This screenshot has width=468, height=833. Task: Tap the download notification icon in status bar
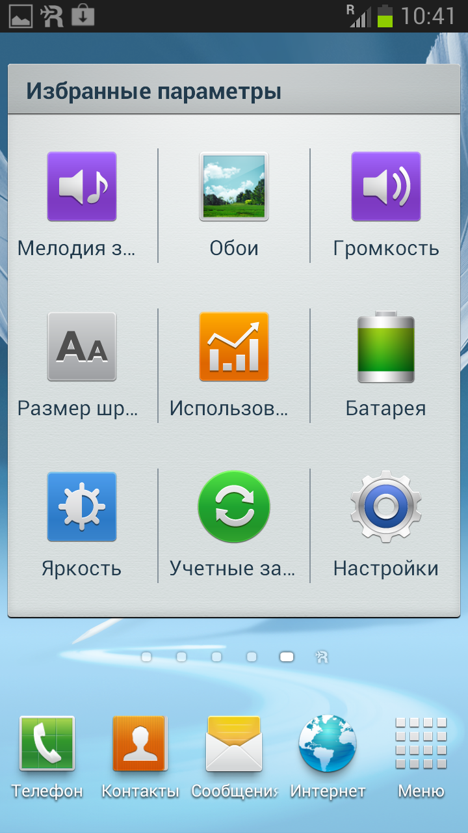point(83,16)
